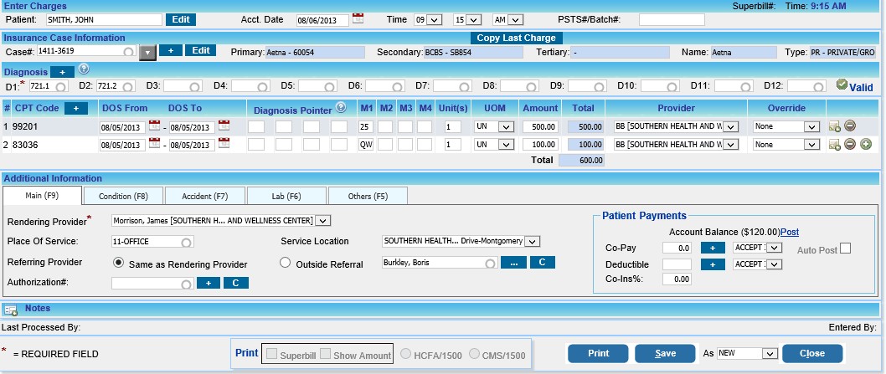Open DOS To calendar for CPT 83036
Viewport: 886px width, 374px height.
pyautogui.click(x=224, y=144)
